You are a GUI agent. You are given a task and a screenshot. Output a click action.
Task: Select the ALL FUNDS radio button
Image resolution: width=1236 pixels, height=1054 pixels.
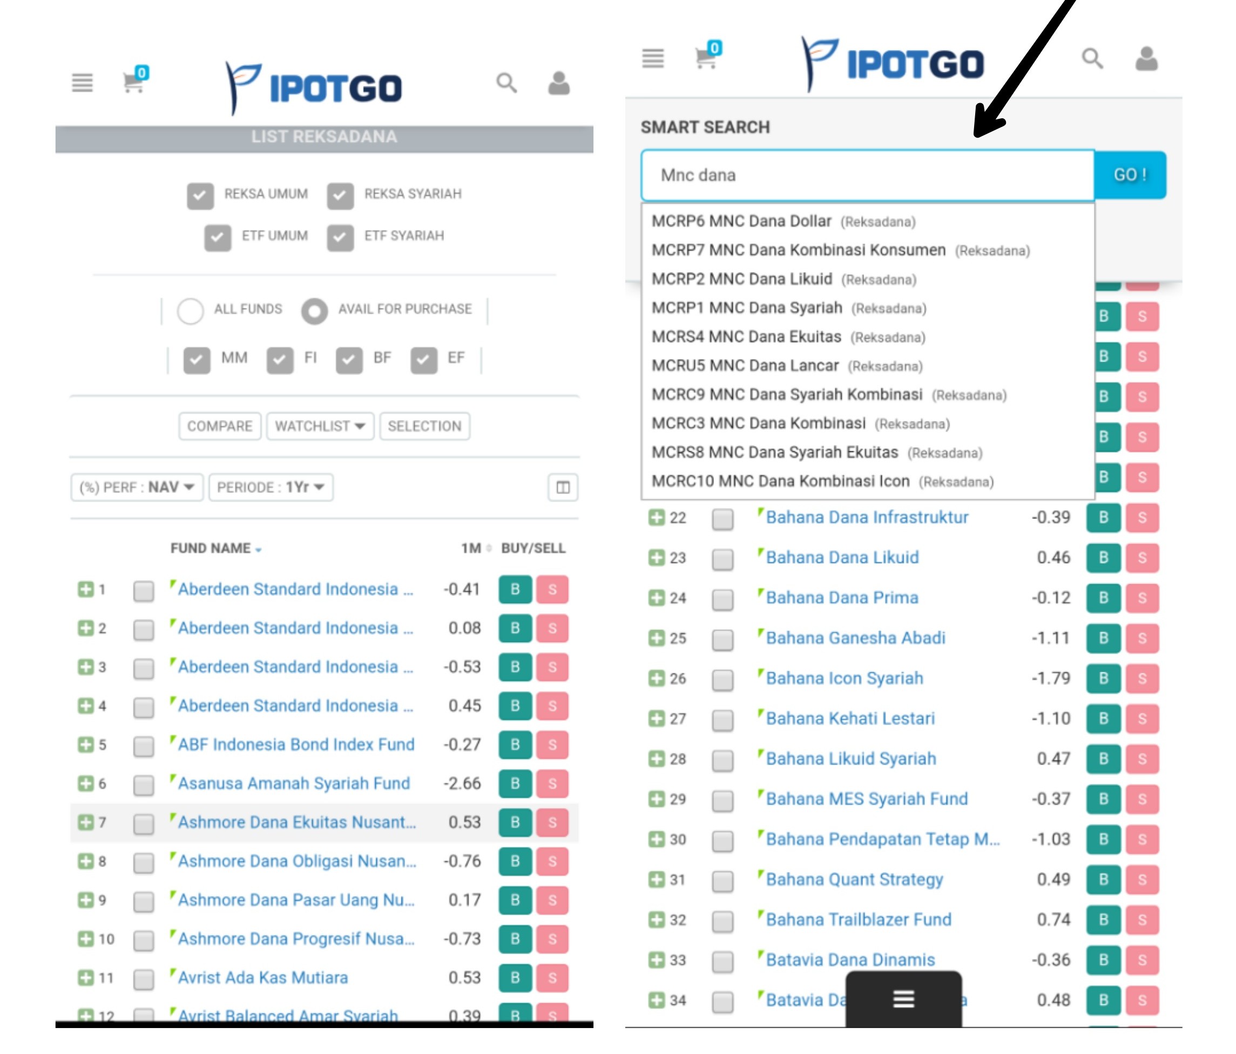(x=190, y=310)
